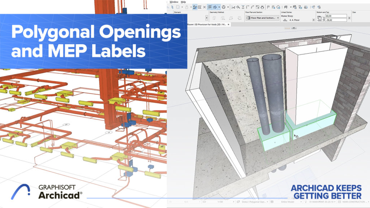The image size is (370, 208).
Task: Click the Floor Plan and Section button
Action: pos(262,18)
